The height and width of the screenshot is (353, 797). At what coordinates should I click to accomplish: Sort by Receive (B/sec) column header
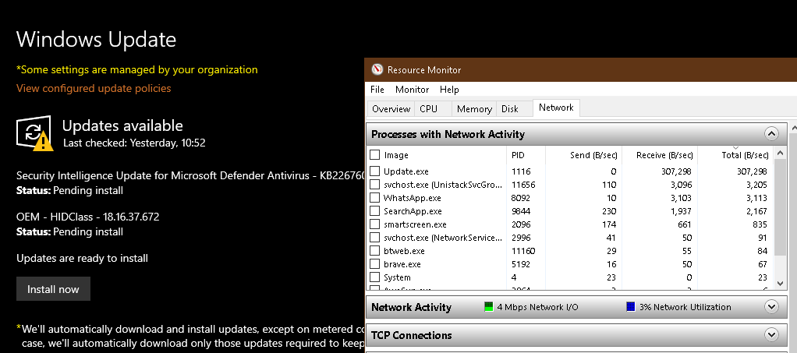coord(659,155)
